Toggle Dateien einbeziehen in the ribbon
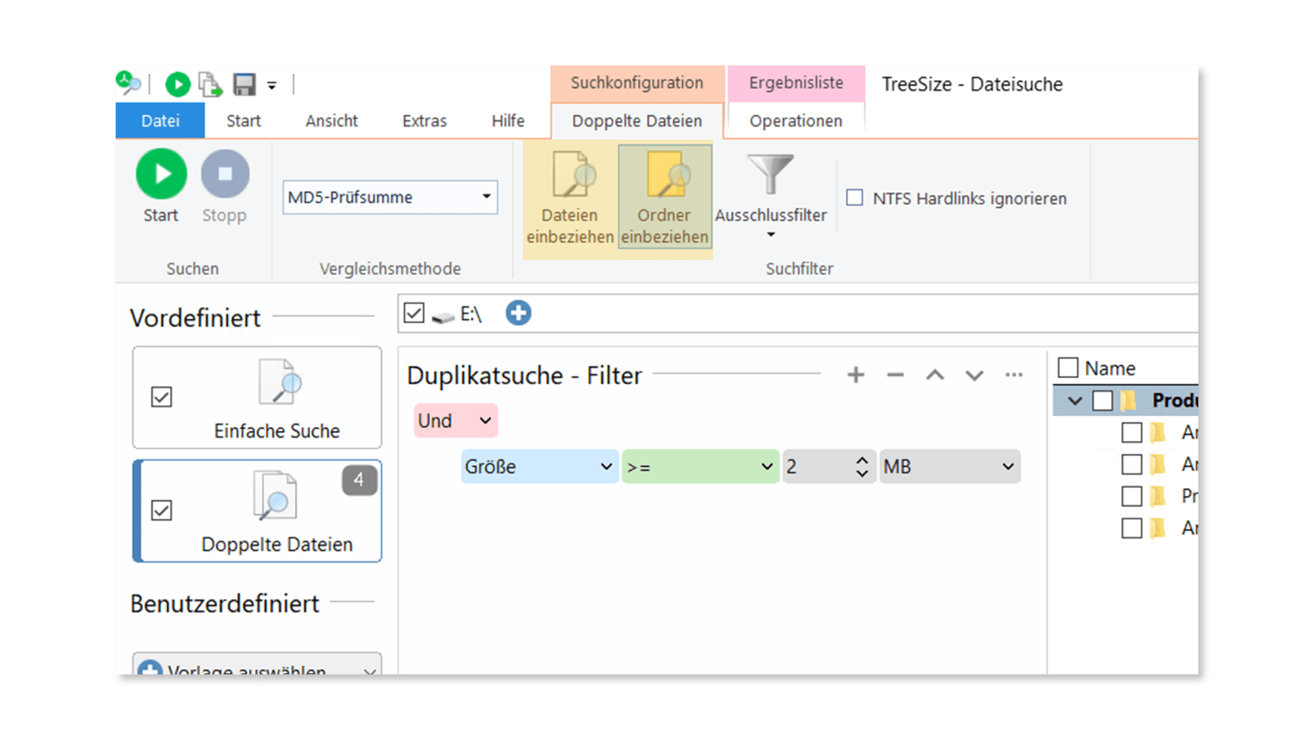The height and width of the screenshot is (739, 1314). [x=570, y=198]
